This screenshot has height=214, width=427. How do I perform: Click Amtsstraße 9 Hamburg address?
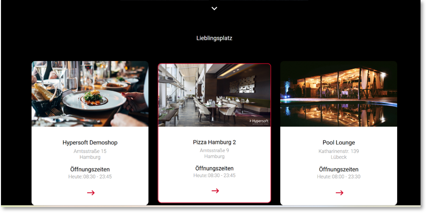(214, 153)
